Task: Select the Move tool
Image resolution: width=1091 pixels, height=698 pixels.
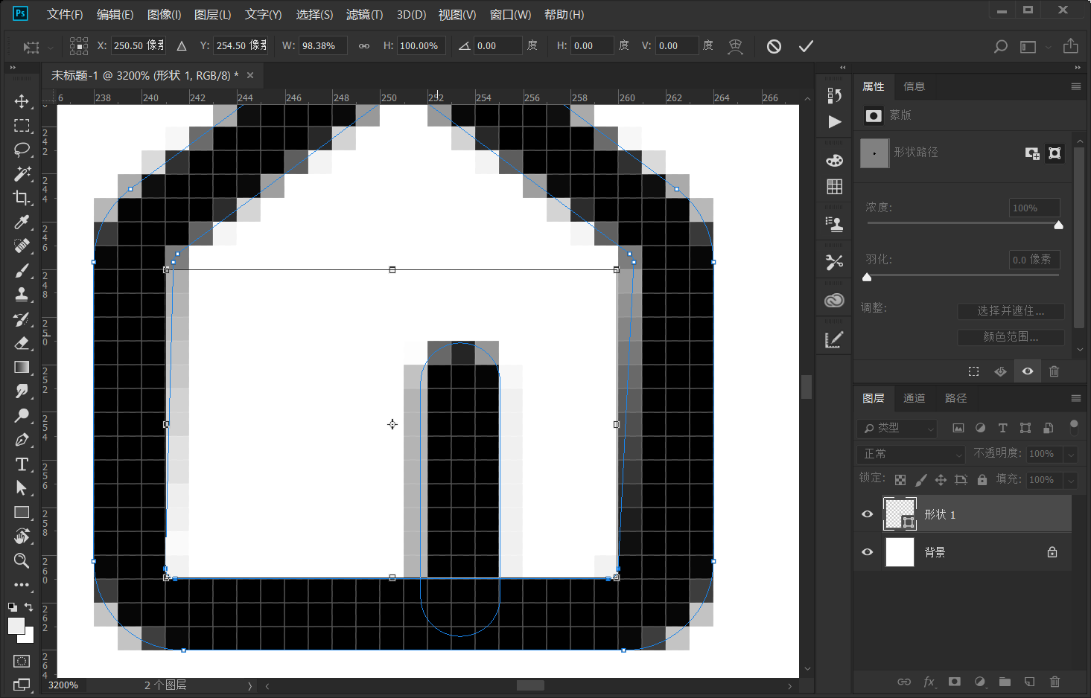Action: tap(22, 101)
